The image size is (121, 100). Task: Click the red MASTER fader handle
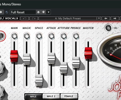(88, 53)
